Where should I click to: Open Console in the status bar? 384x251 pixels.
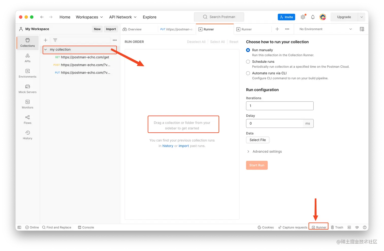coord(86,227)
